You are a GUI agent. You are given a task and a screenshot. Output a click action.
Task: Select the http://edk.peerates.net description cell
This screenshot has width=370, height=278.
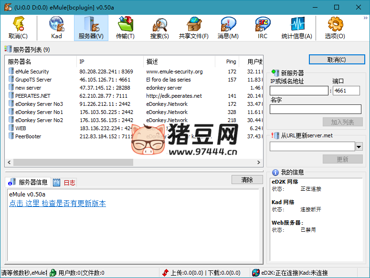174,96
